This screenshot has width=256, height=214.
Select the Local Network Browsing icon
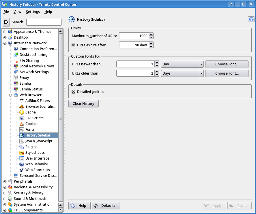pos(16,66)
